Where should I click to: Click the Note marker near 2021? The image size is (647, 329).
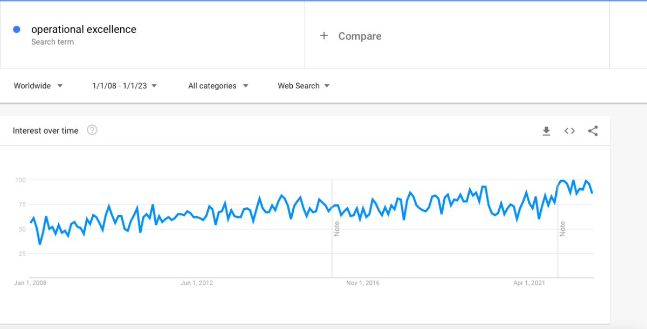[562, 228]
